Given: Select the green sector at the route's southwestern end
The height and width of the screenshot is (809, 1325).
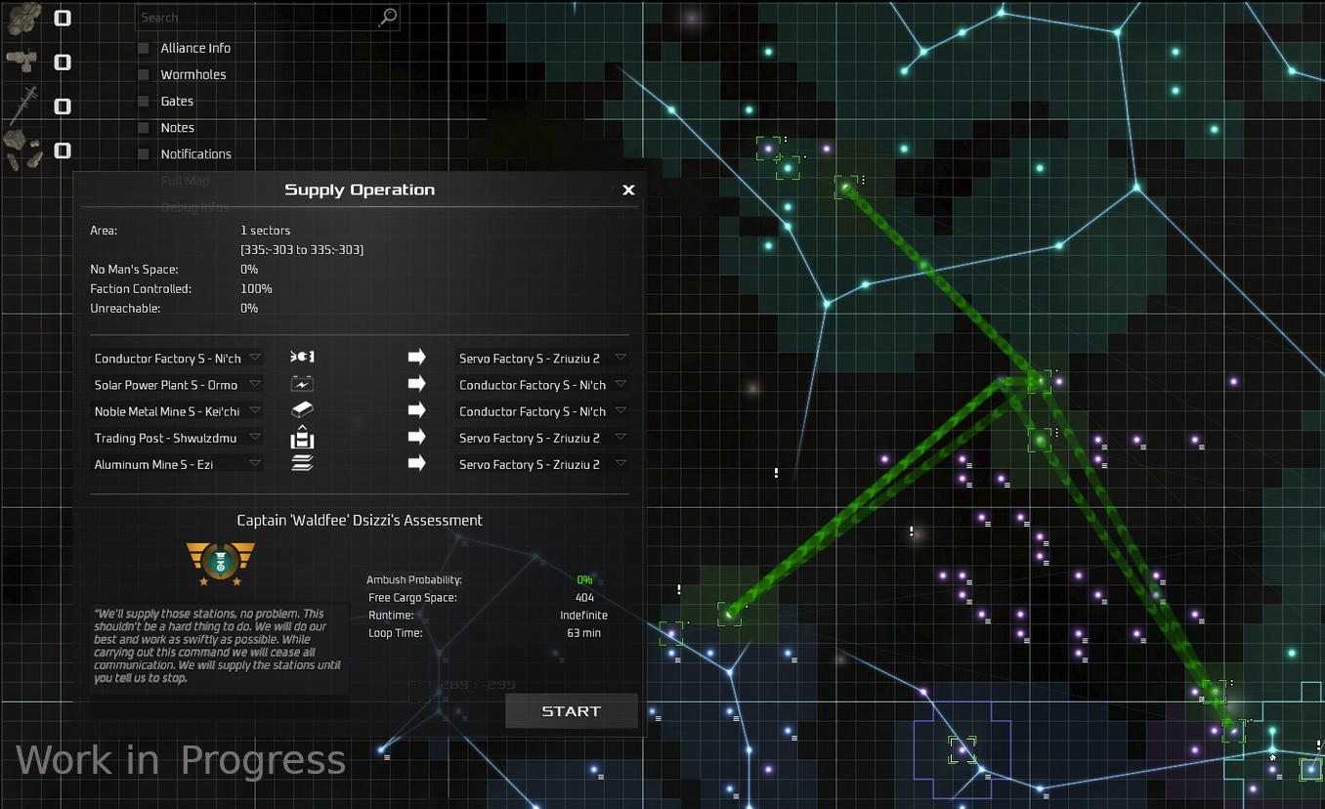Looking at the screenshot, I should pyautogui.click(x=729, y=615).
